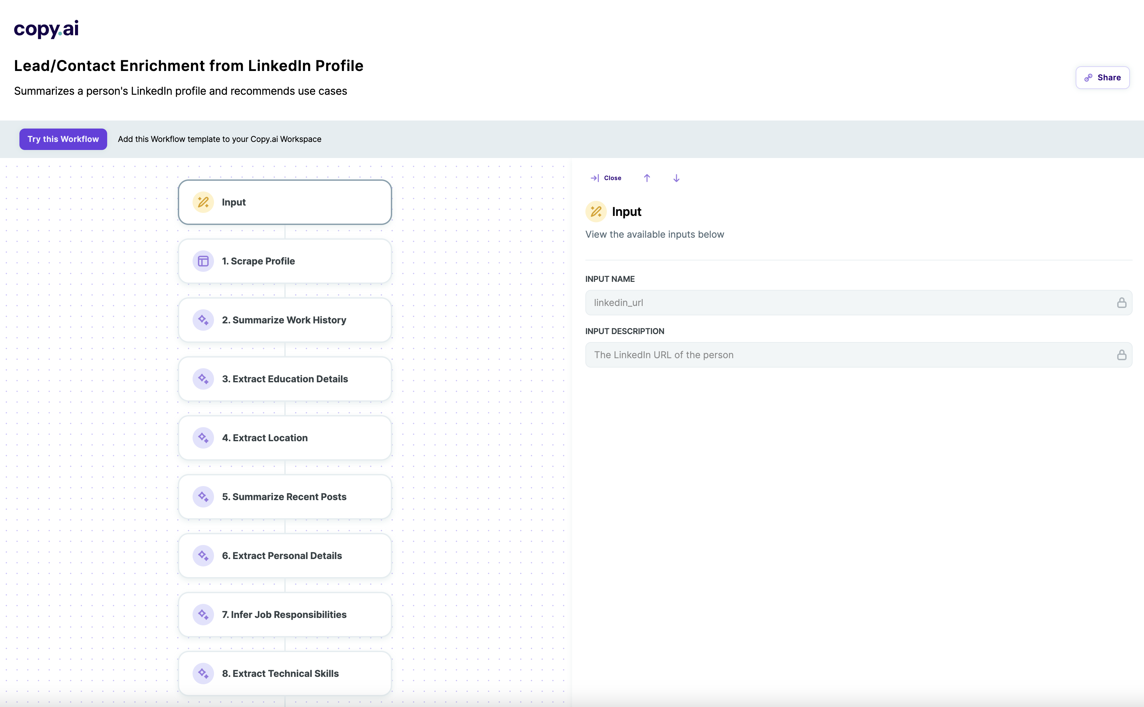1144x707 pixels.
Task: Open the 7. Infer Job Responsibilities step
Action: click(x=285, y=614)
